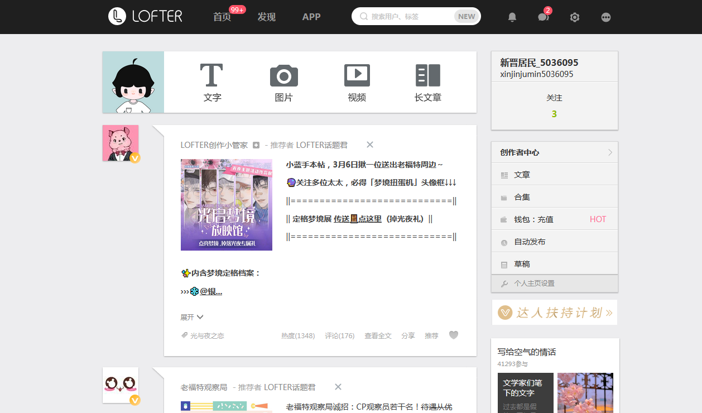Click the 光启梦境 promotional poster image
Image resolution: width=702 pixels, height=413 pixels.
226,205
